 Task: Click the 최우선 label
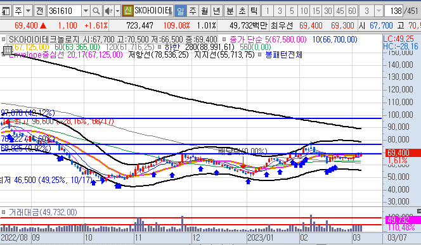282,26
